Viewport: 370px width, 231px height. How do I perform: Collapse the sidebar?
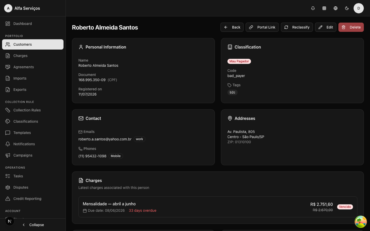[33, 225]
